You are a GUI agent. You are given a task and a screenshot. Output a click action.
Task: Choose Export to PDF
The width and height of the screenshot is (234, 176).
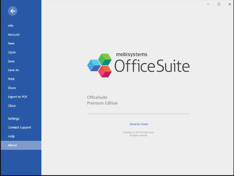(18, 97)
